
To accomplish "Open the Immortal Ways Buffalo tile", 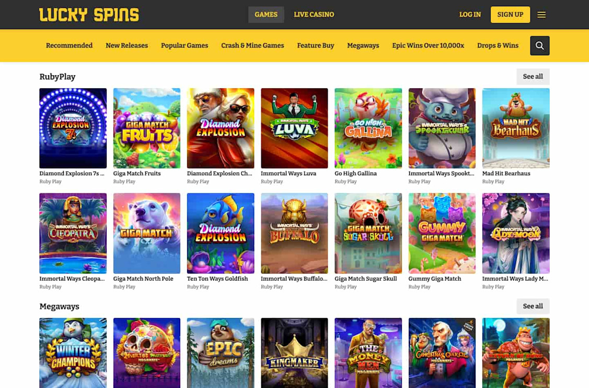I will pos(295,233).
